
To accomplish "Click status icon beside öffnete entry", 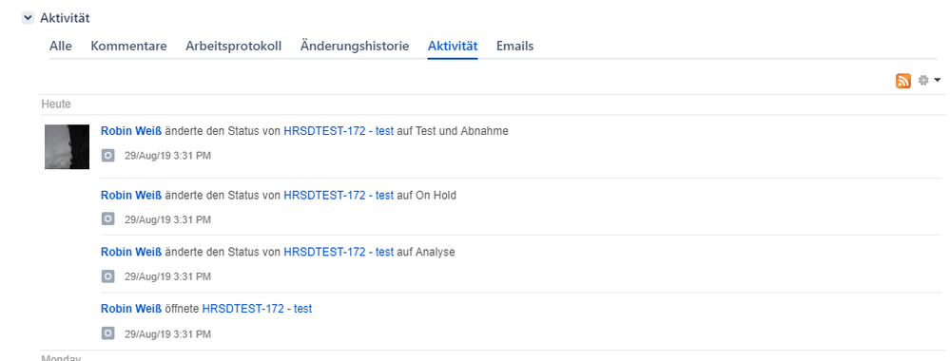I will coord(107,333).
